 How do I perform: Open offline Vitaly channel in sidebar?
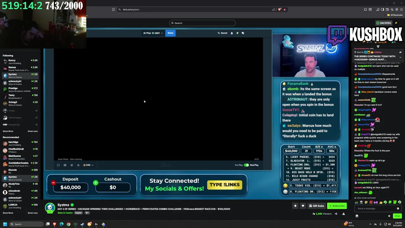coord(20,110)
